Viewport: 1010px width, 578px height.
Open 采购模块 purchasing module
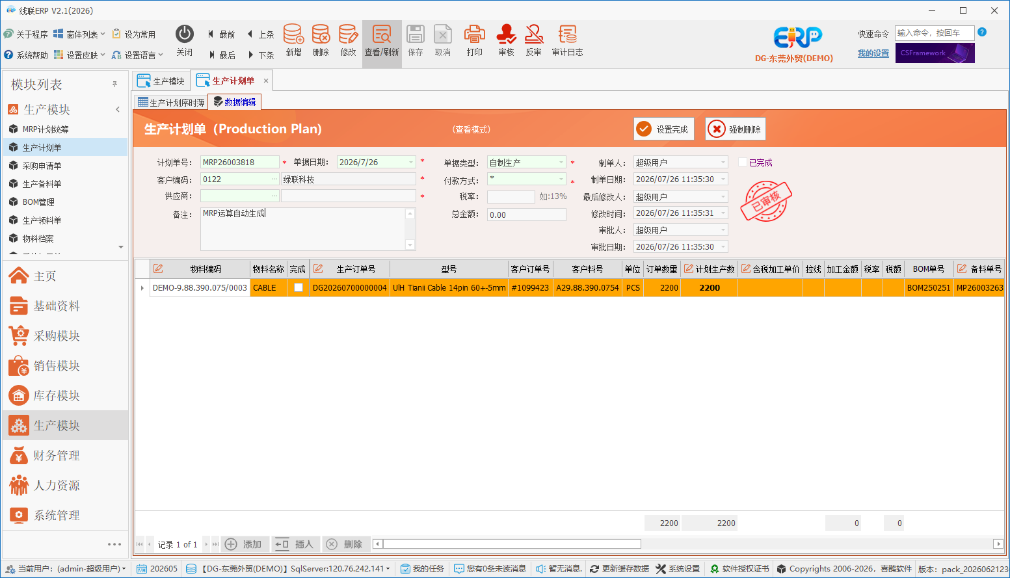65,336
